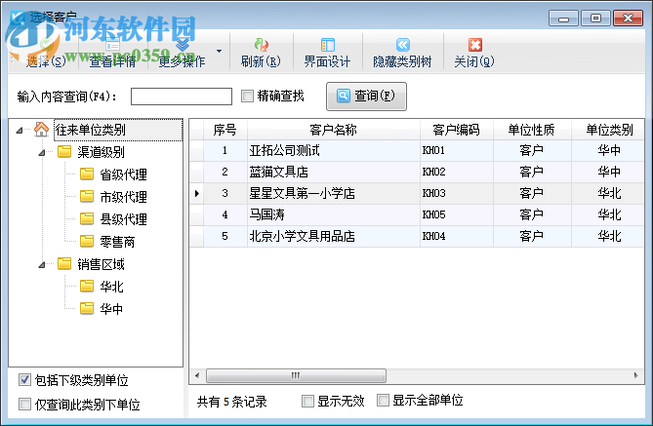This screenshot has width=653, height=426.
Task: Click the scrollbar right arrow
Action: [636, 375]
